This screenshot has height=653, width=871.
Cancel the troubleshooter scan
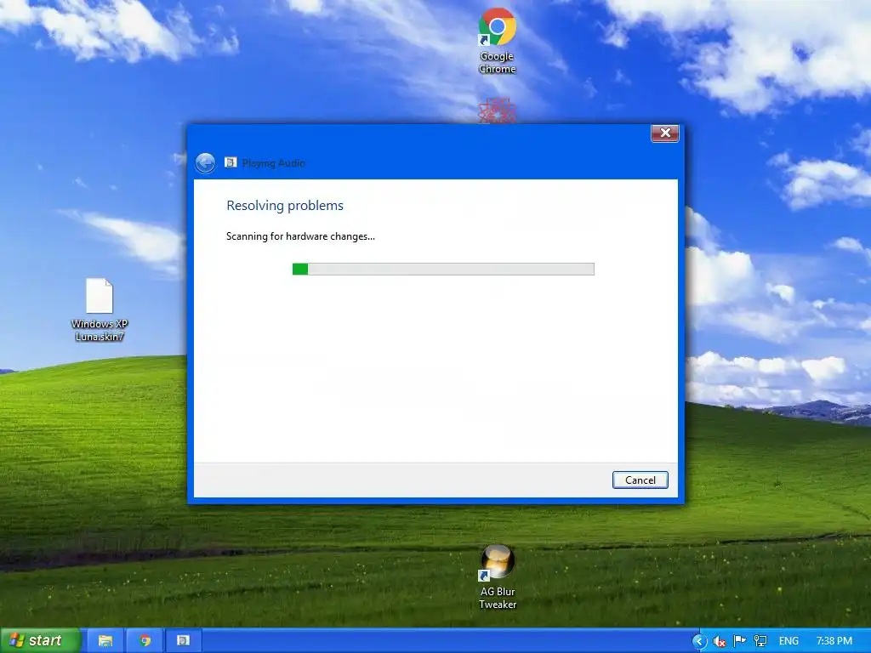[640, 480]
